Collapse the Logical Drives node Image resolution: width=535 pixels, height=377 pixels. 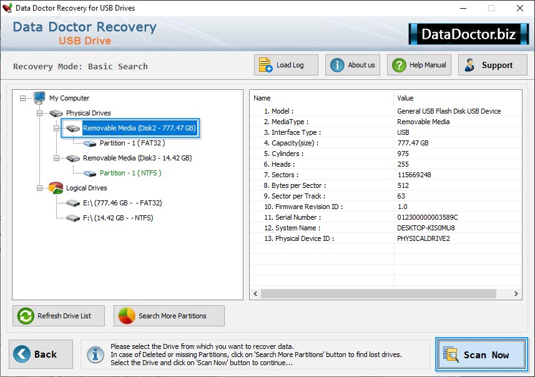click(39, 188)
